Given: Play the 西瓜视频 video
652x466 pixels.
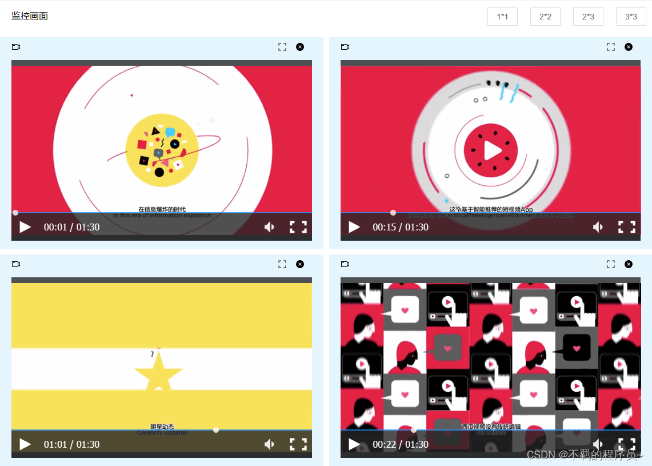Looking at the screenshot, I should pyautogui.click(x=353, y=444).
